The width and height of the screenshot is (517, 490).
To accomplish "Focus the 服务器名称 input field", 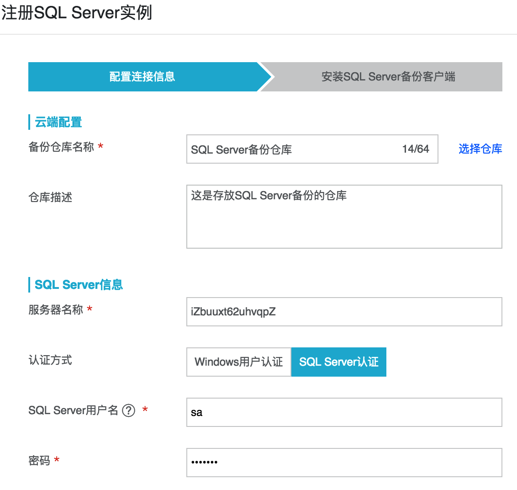I will (344, 312).
